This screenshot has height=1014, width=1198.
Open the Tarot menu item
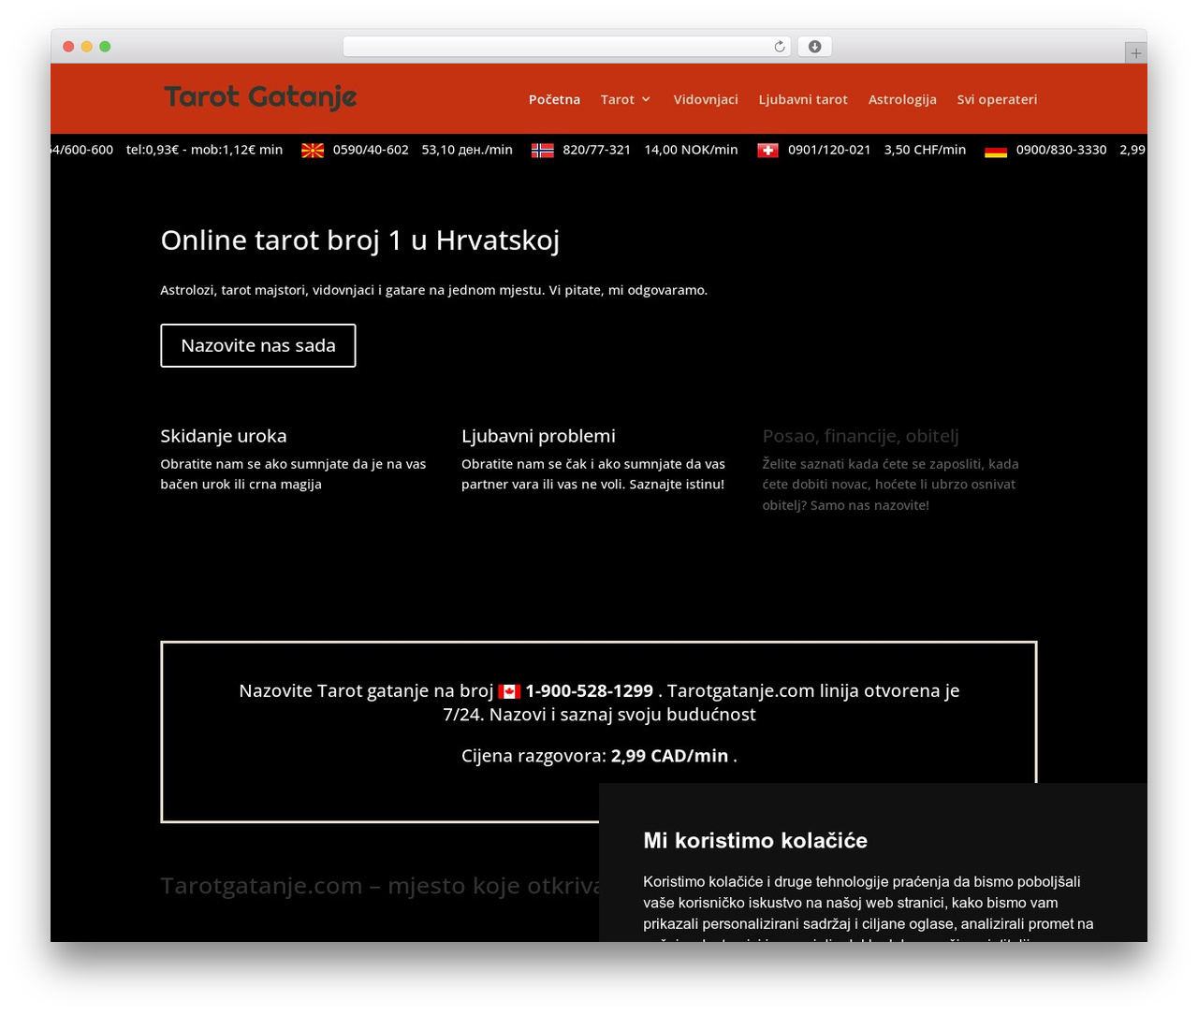[618, 99]
